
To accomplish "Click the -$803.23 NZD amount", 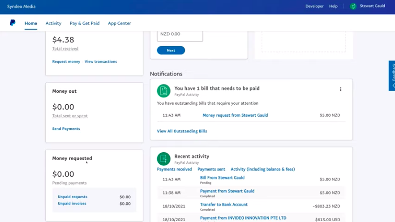I will [x=326, y=206].
